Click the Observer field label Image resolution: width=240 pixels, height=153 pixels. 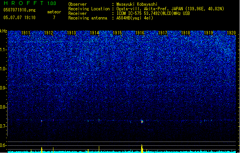pos(77,4)
